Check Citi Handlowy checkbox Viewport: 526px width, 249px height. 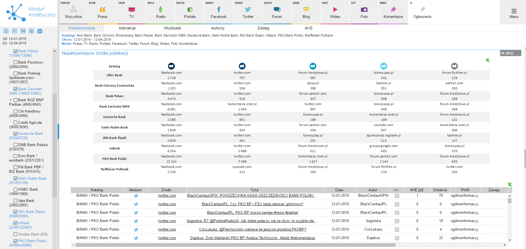[15, 111]
